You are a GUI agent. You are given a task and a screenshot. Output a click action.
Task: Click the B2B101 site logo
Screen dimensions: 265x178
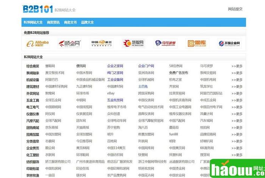pos(38,9)
